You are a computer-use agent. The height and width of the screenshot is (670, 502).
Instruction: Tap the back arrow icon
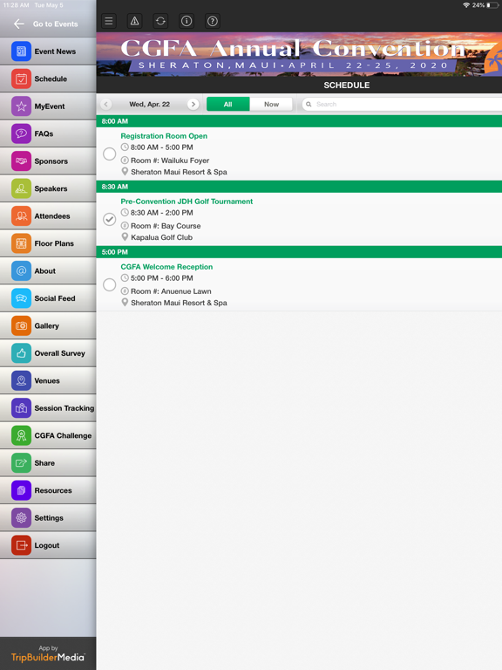(19, 24)
